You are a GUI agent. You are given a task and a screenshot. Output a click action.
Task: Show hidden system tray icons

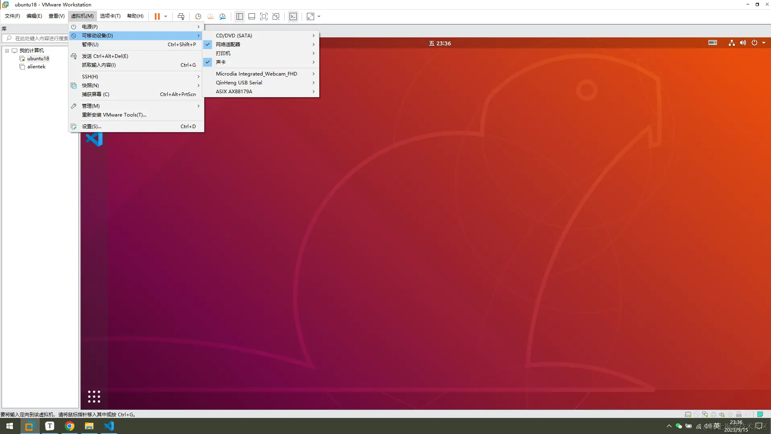pos(669,426)
